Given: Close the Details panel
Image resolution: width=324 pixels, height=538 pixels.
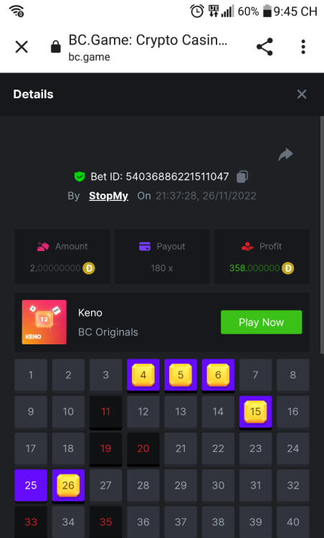Looking at the screenshot, I should (302, 95).
